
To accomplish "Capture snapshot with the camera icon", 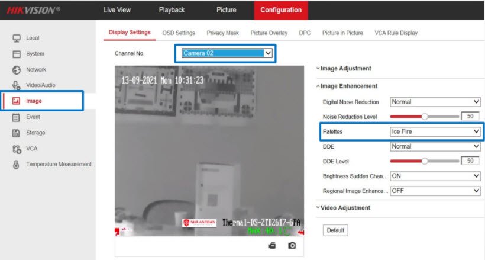I will 292,245.
